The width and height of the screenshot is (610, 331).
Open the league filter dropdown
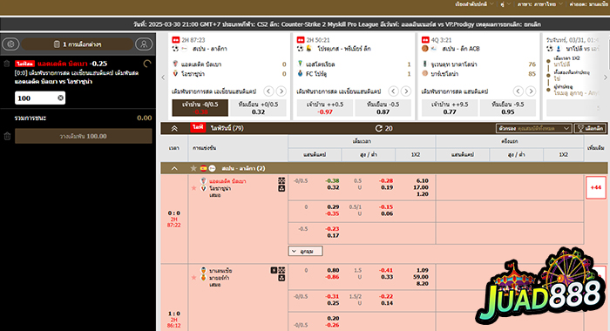[533, 128]
